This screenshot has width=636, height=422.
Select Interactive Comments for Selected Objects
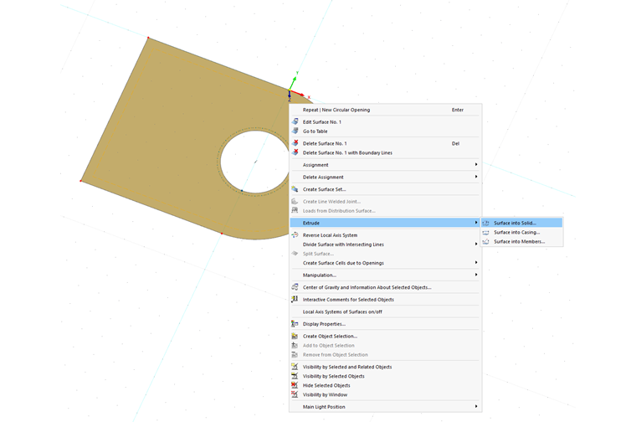coord(385,300)
